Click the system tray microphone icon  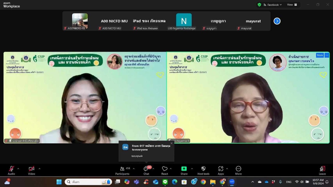280,182
